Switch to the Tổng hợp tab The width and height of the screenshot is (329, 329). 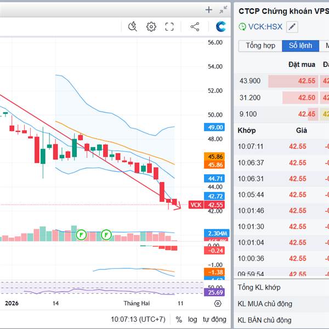260,46
